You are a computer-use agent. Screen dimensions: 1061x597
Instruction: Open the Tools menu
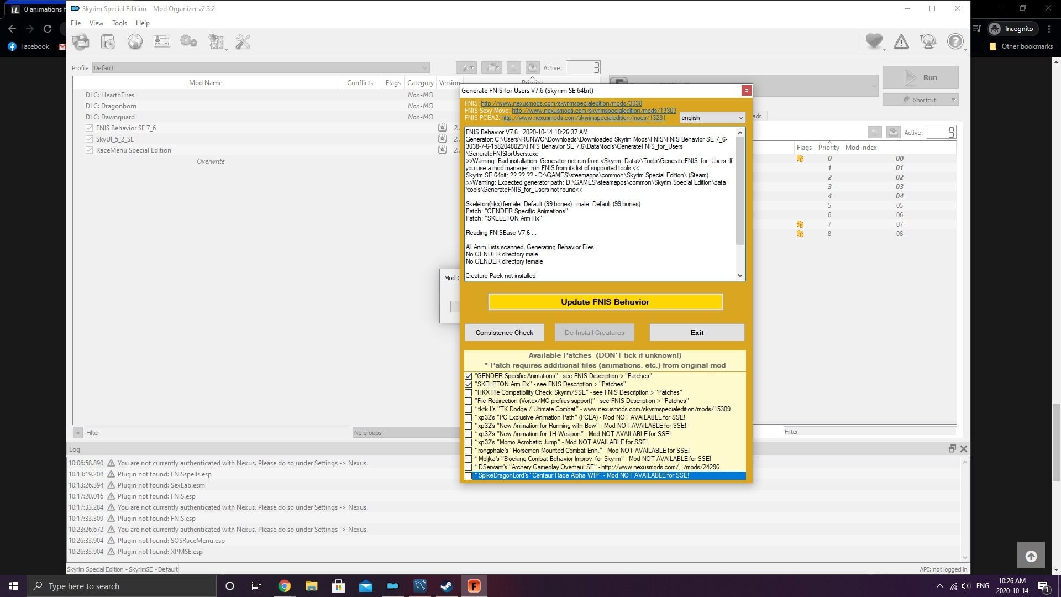pos(119,23)
